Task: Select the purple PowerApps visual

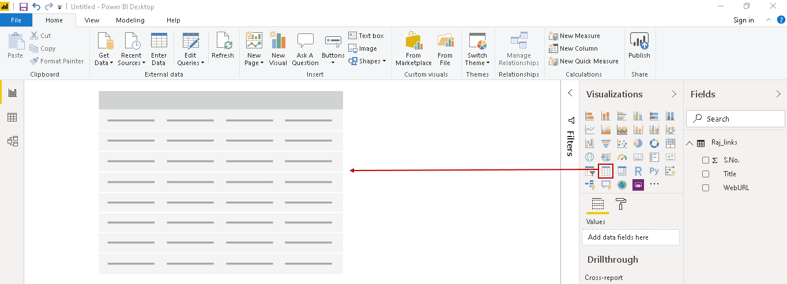Action: pos(638,185)
